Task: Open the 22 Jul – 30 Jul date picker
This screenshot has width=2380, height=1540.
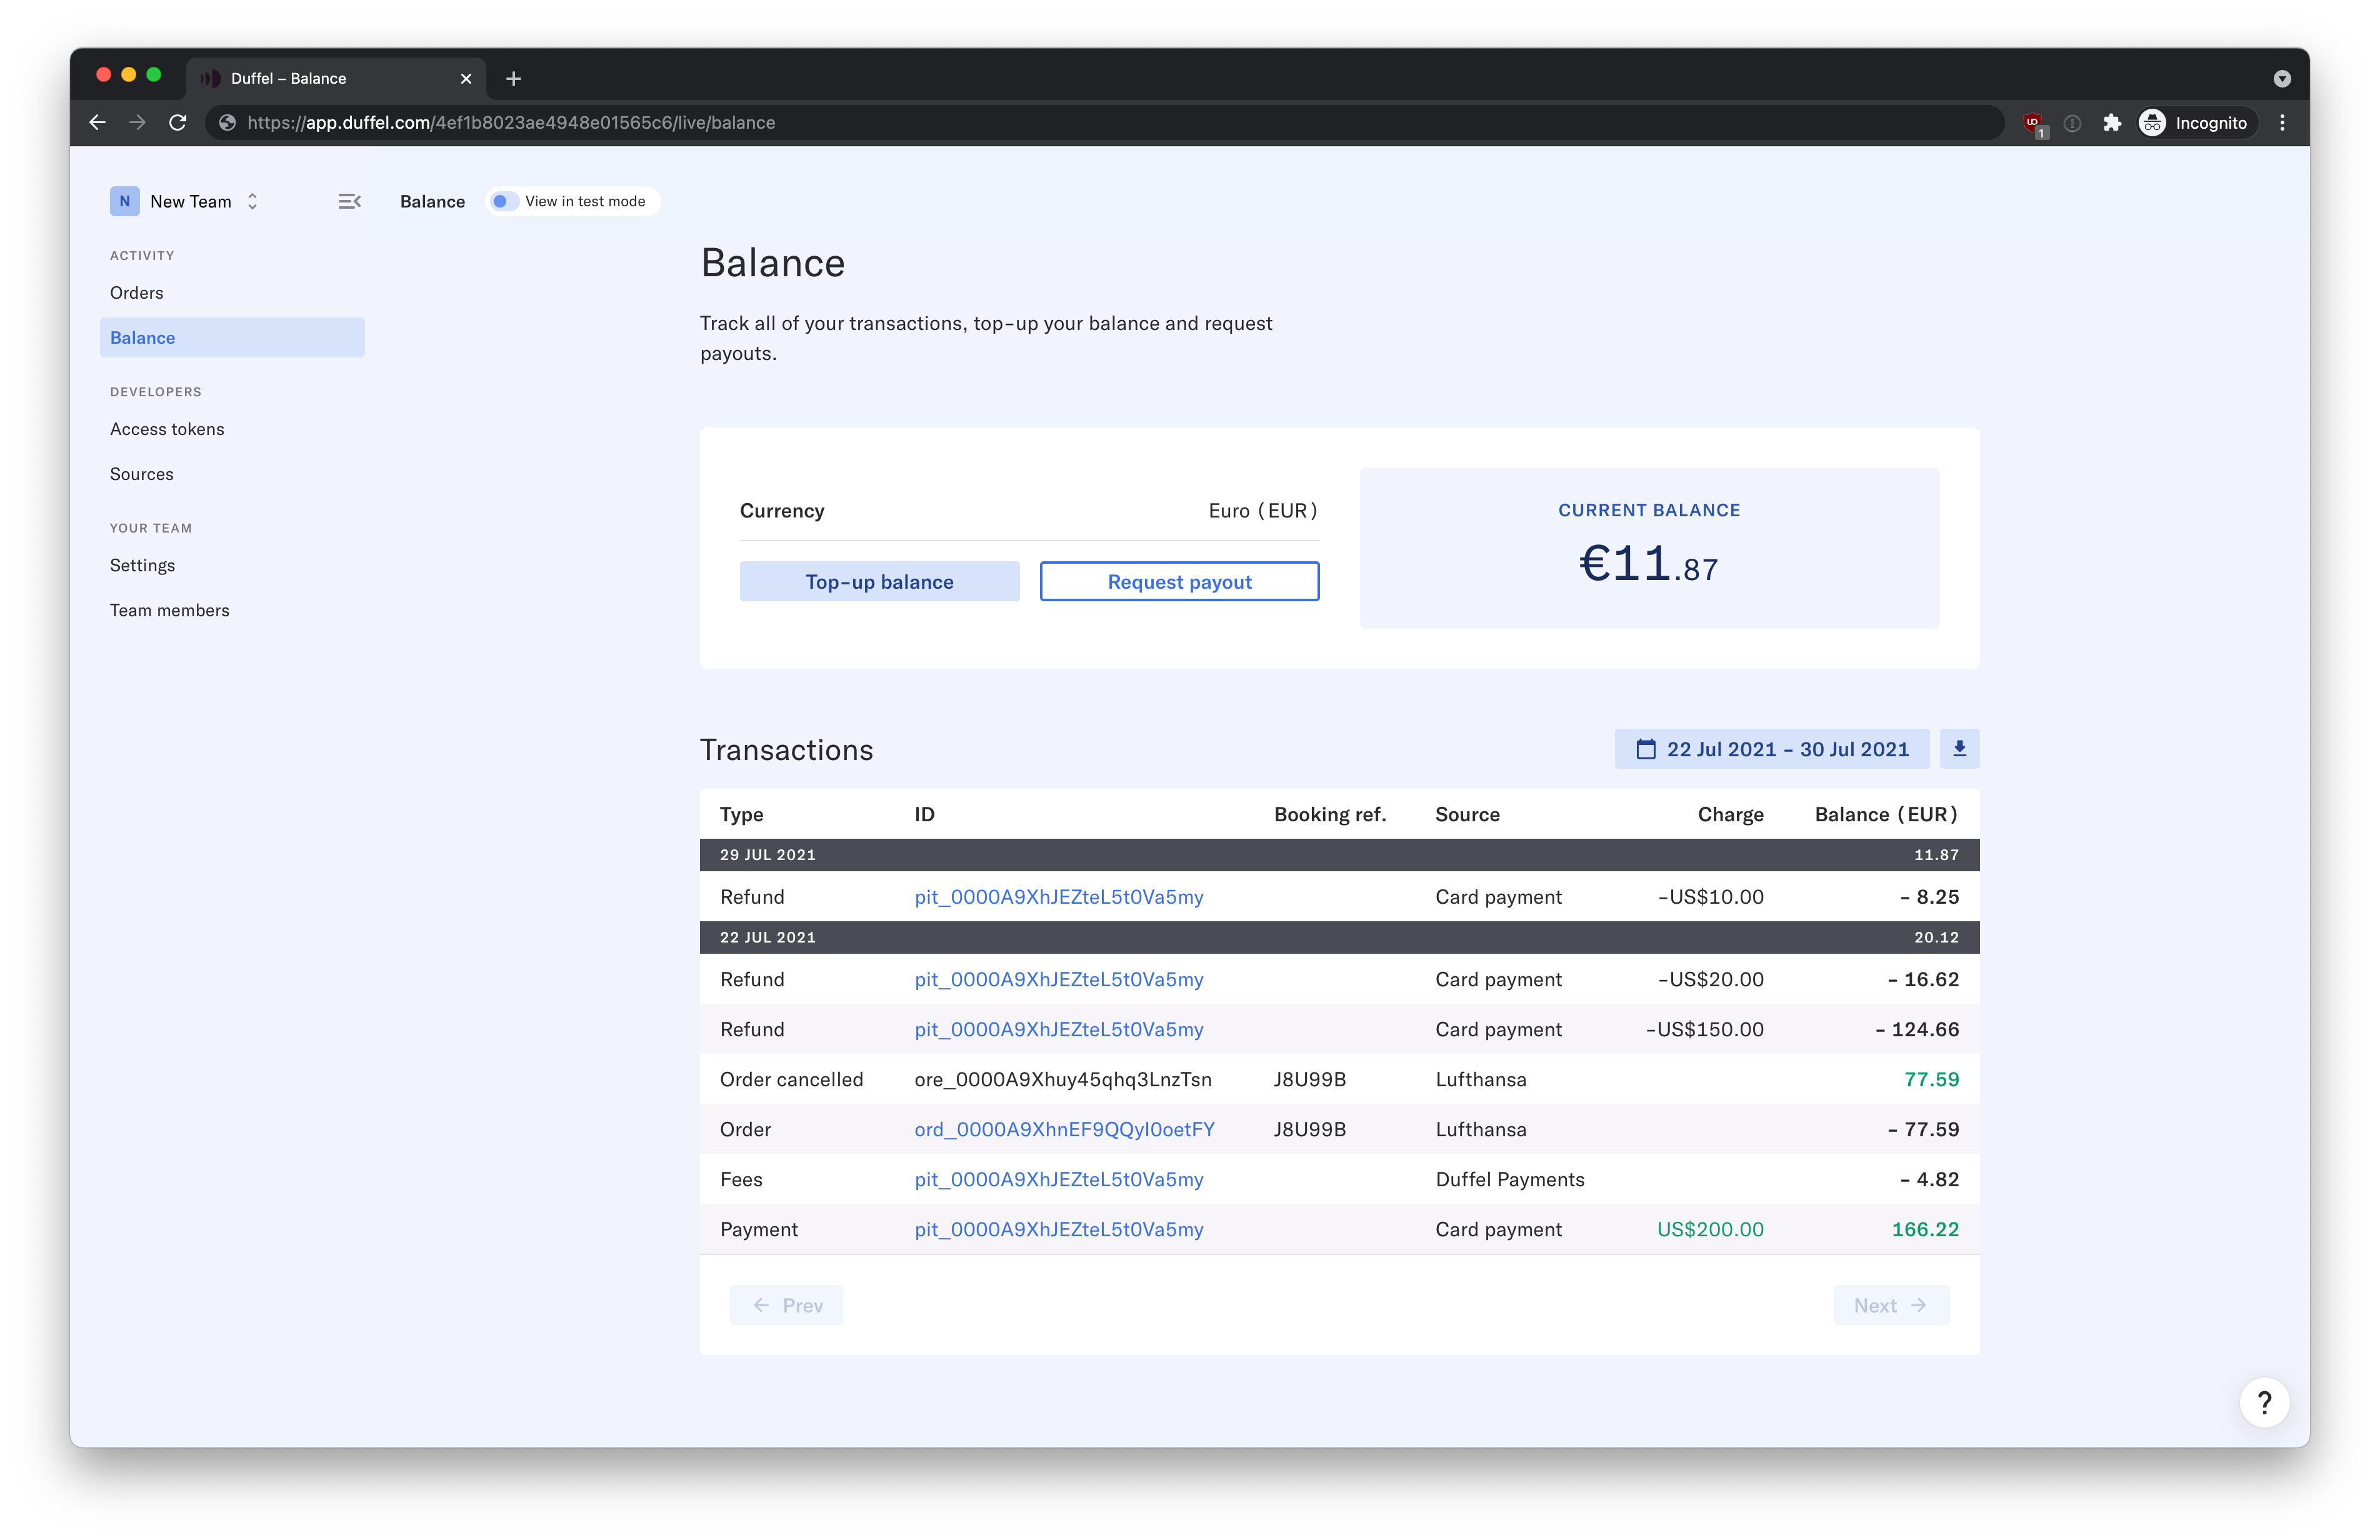Action: click(1771, 749)
